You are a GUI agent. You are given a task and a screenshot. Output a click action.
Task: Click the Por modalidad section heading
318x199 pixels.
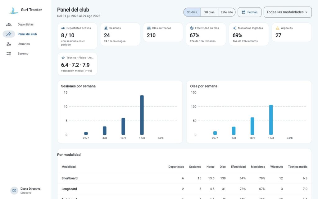click(x=69, y=155)
